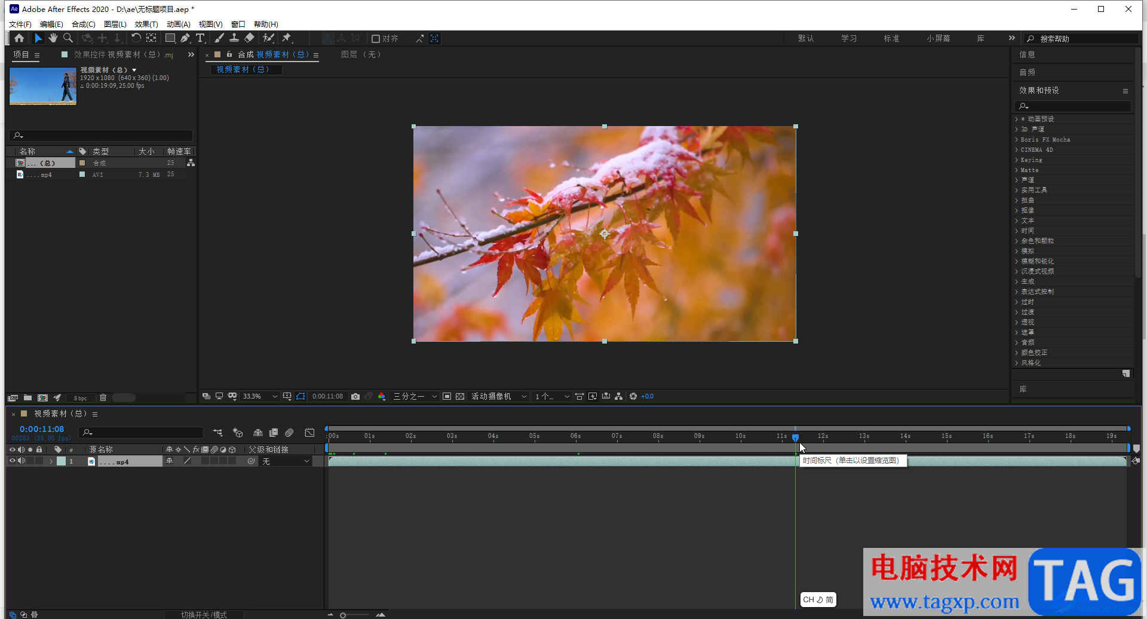Viewport: 1147px width, 619px height.
Task: Select the Clone Stamp tool
Action: pos(234,38)
